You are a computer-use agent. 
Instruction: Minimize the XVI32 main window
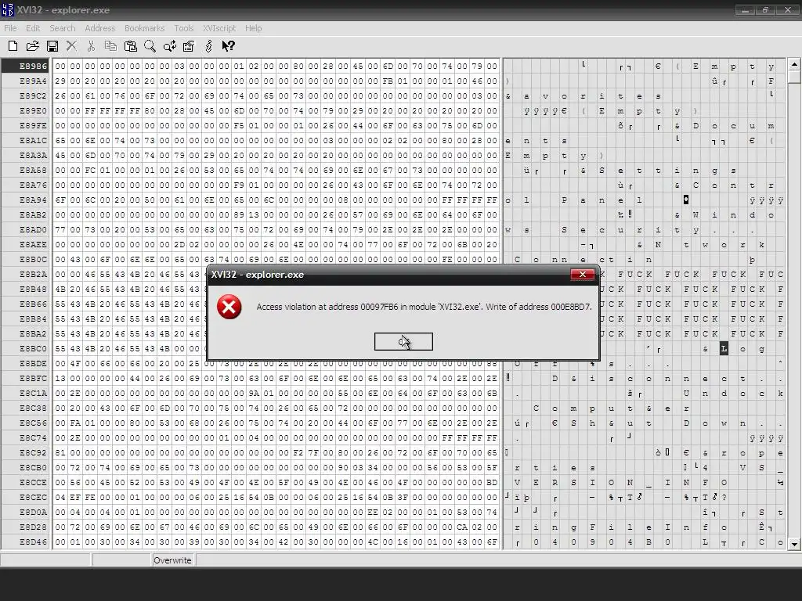click(x=746, y=9)
